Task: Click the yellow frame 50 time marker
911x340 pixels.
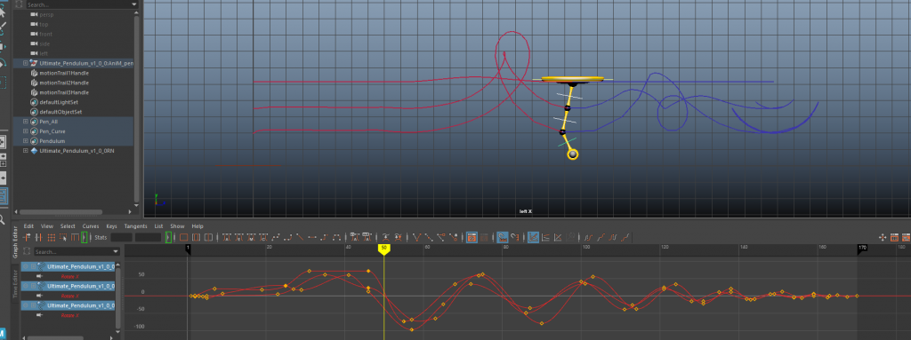Action: [383, 248]
